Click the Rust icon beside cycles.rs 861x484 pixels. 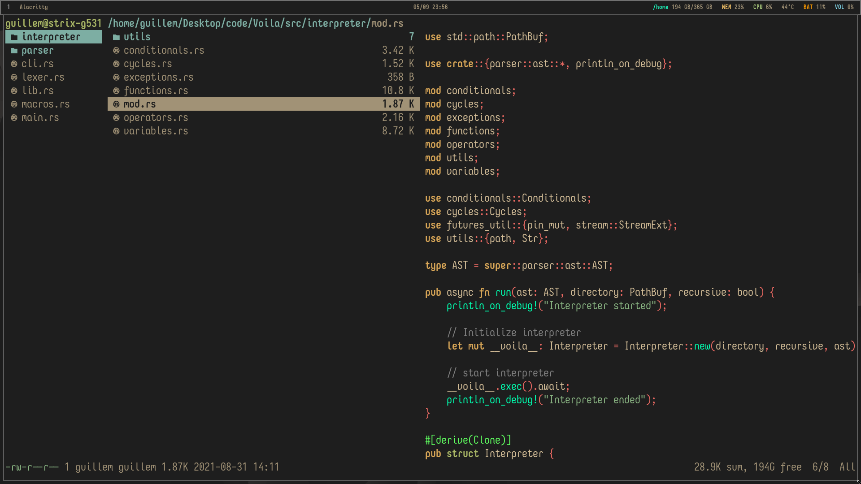click(116, 64)
